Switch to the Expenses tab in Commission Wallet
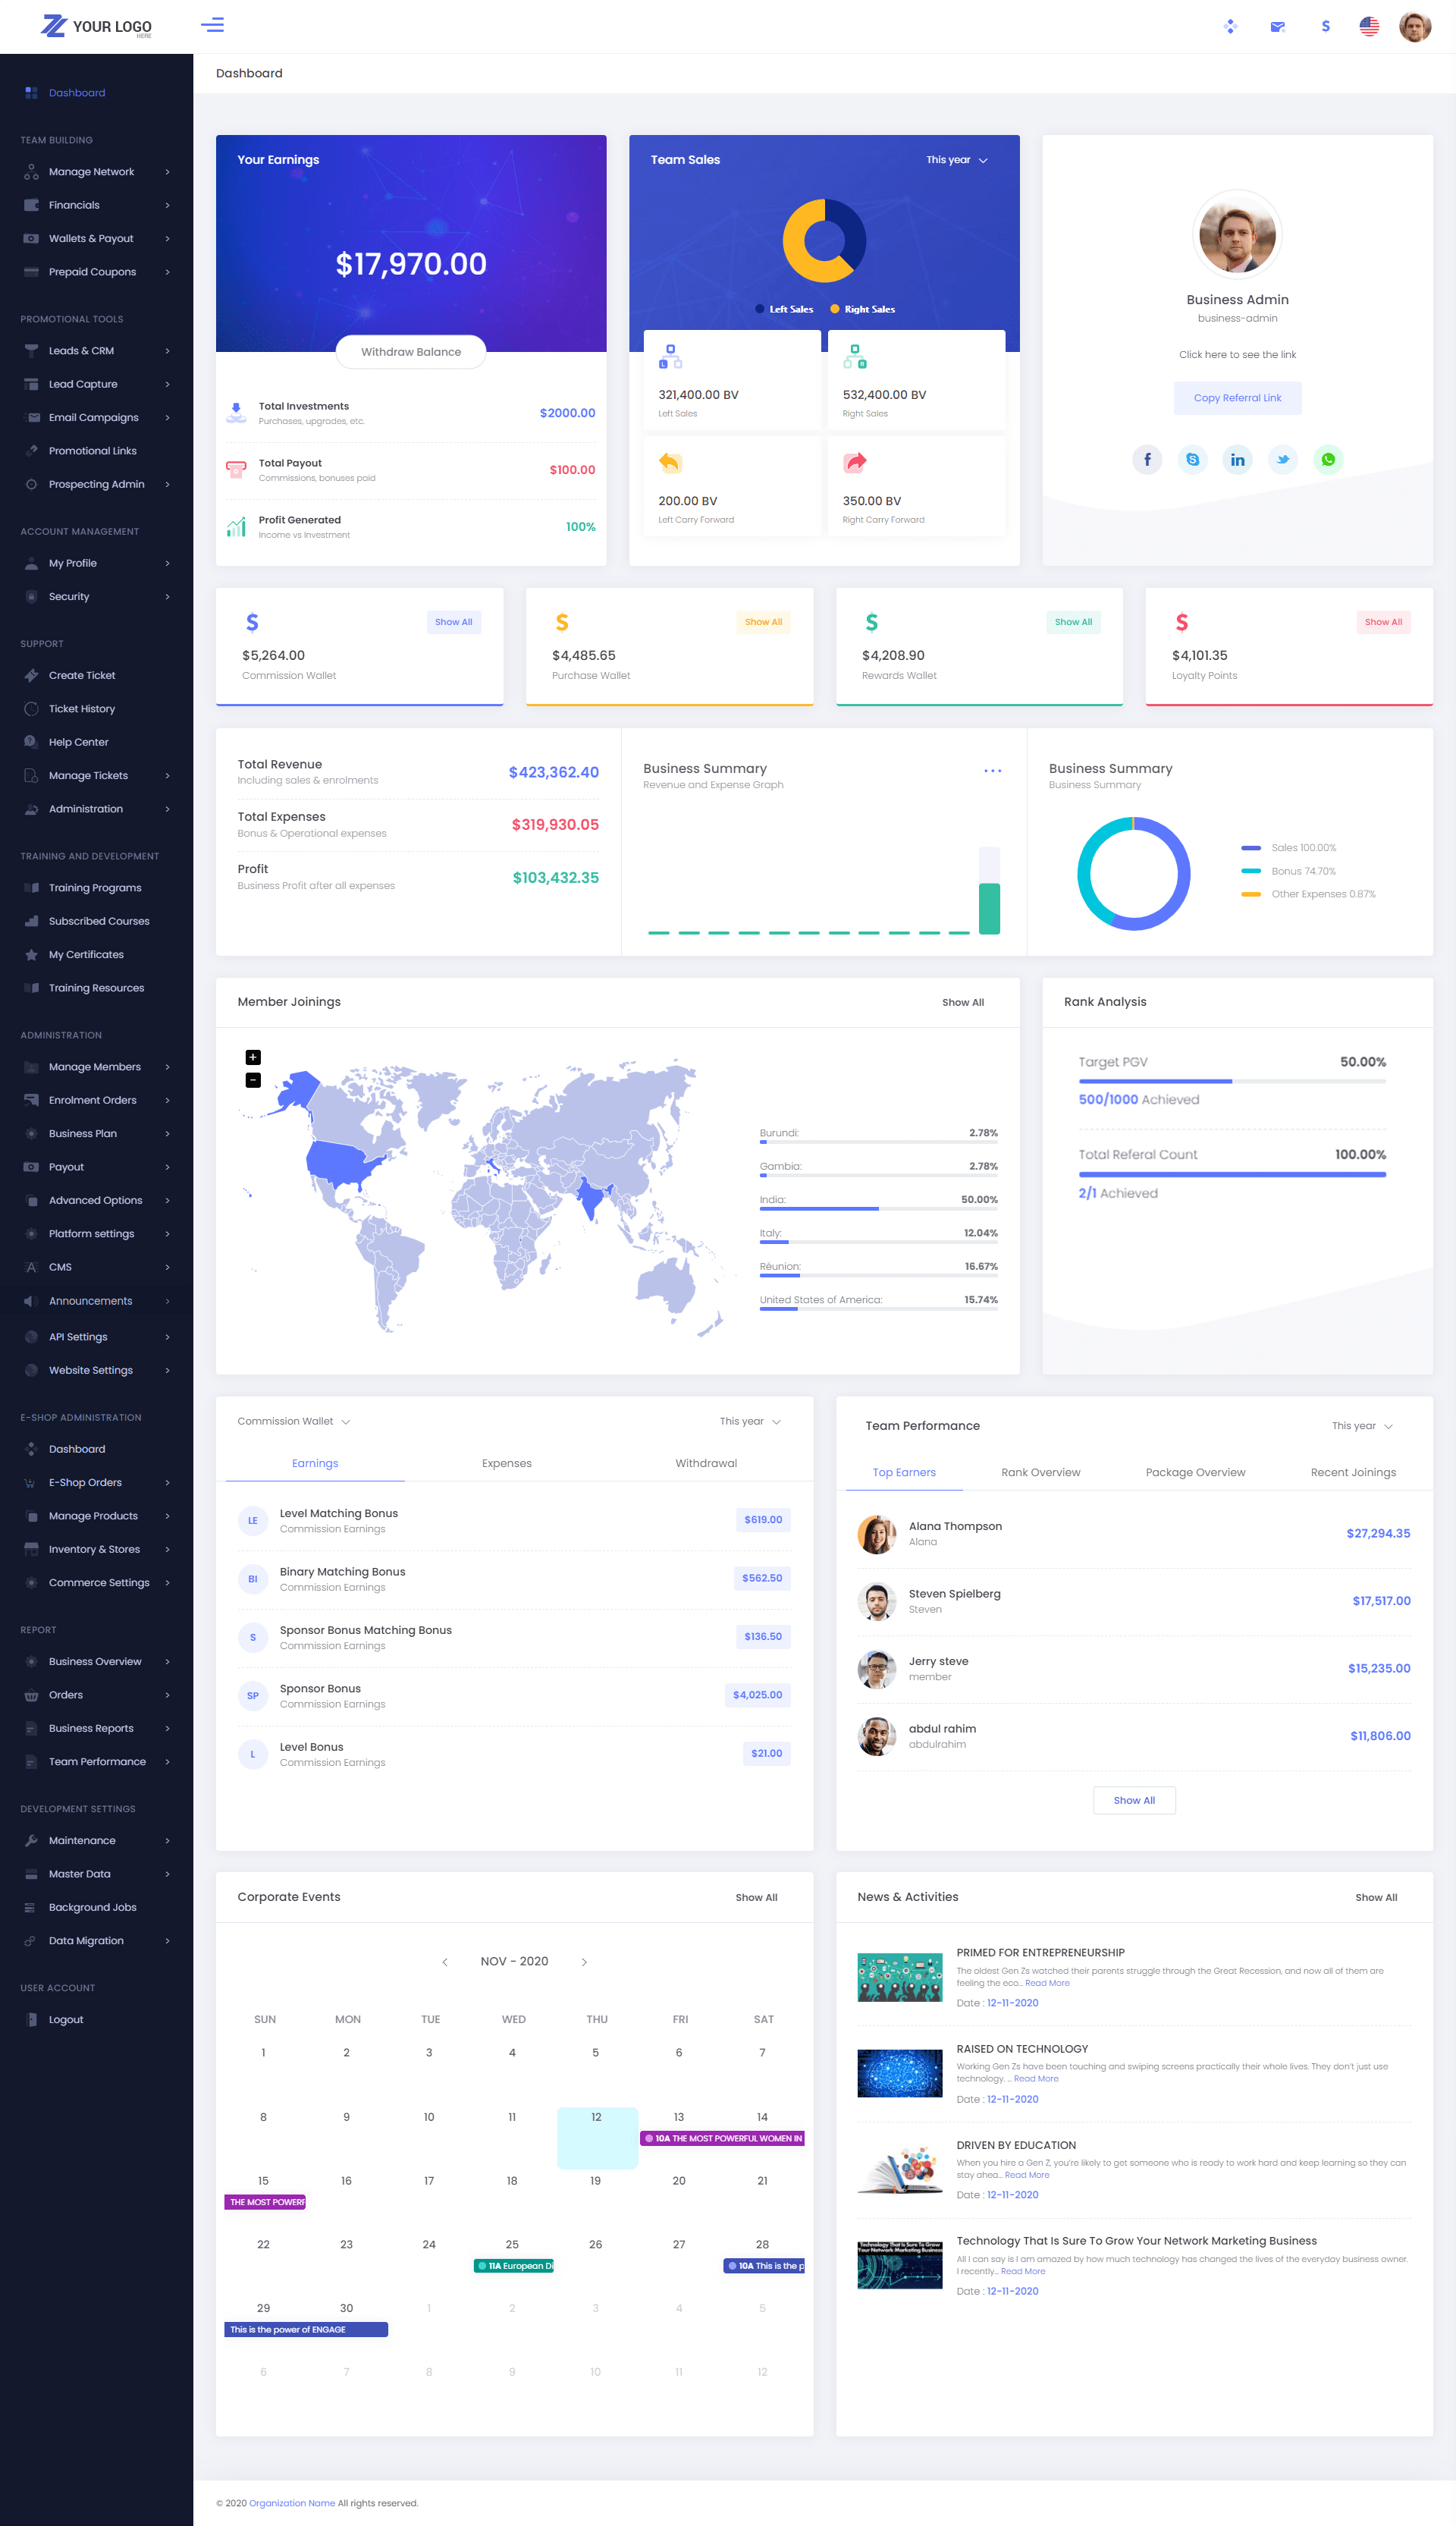 click(x=506, y=1463)
